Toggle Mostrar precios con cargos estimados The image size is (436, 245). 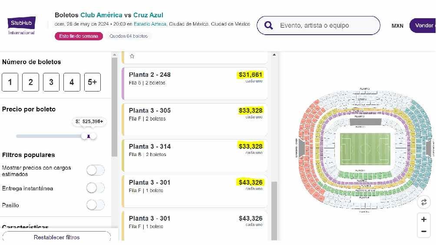click(96, 170)
